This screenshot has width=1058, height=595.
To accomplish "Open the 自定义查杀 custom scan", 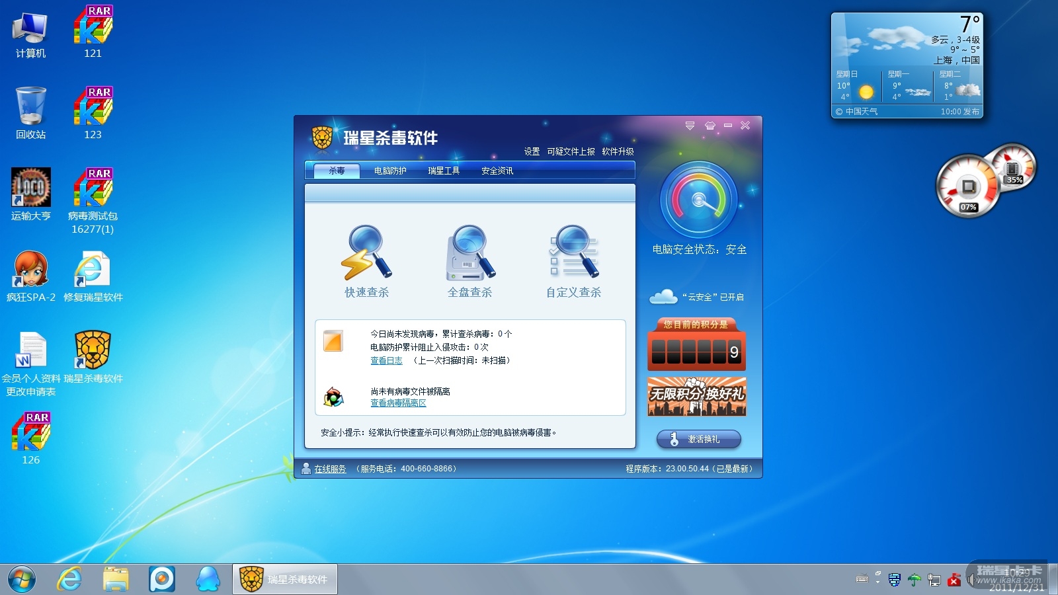I will (573, 262).
